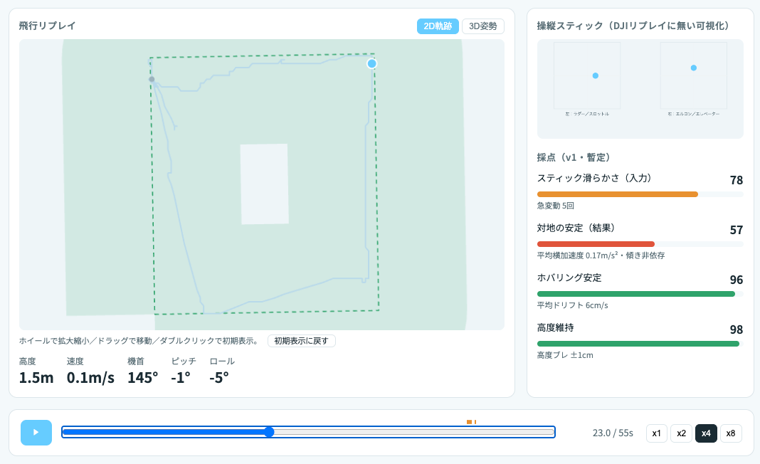Click the white building rectangle in map center
Screen dimensions: 760x464
coord(265,184)
